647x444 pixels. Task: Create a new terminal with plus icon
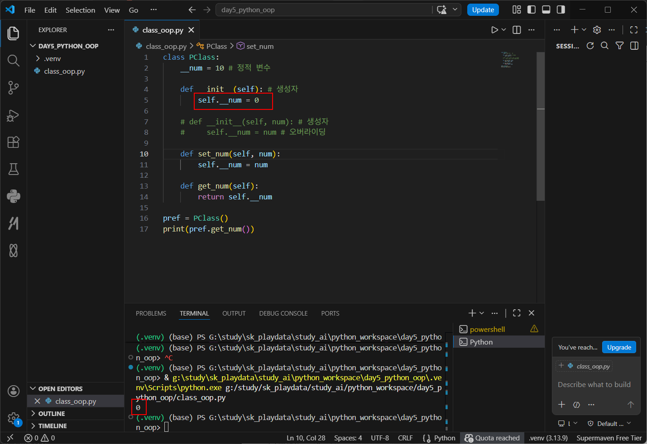(472, 313)
